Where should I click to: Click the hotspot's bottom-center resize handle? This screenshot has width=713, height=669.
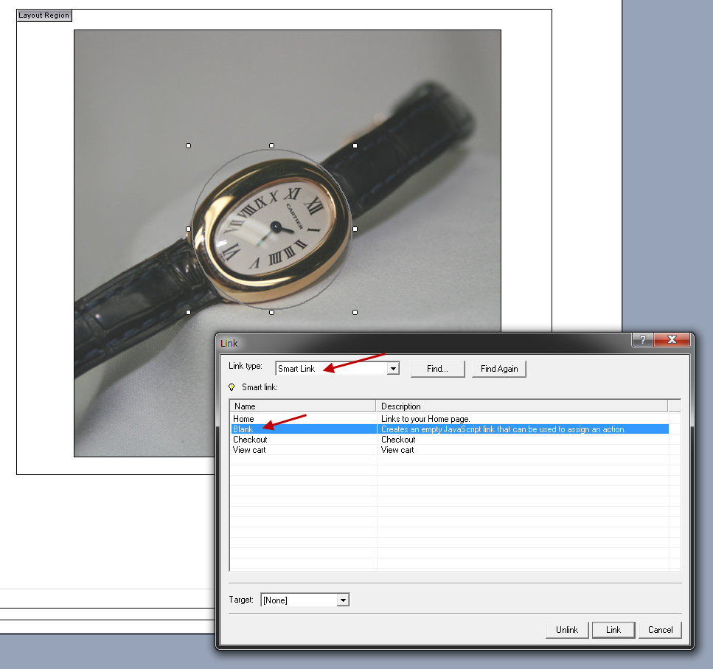pos(272,313)
